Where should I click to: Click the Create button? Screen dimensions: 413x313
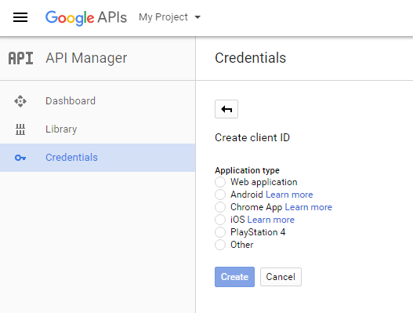coord(234,277)
